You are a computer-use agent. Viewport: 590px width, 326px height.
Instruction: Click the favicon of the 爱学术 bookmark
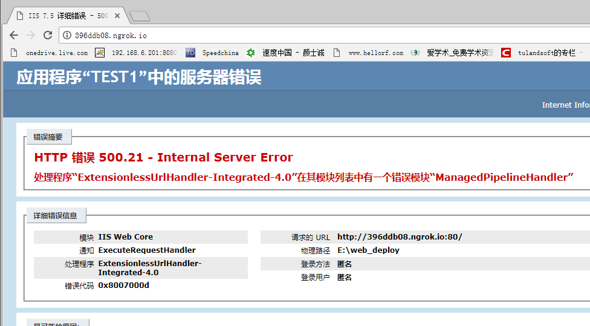(415, 53)
